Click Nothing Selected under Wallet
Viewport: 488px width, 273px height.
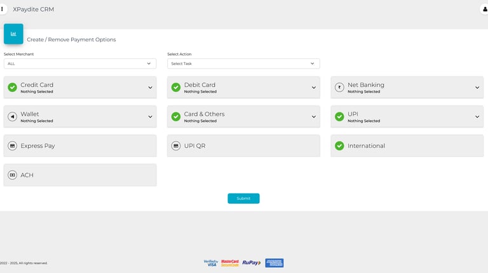coord(37,121)
